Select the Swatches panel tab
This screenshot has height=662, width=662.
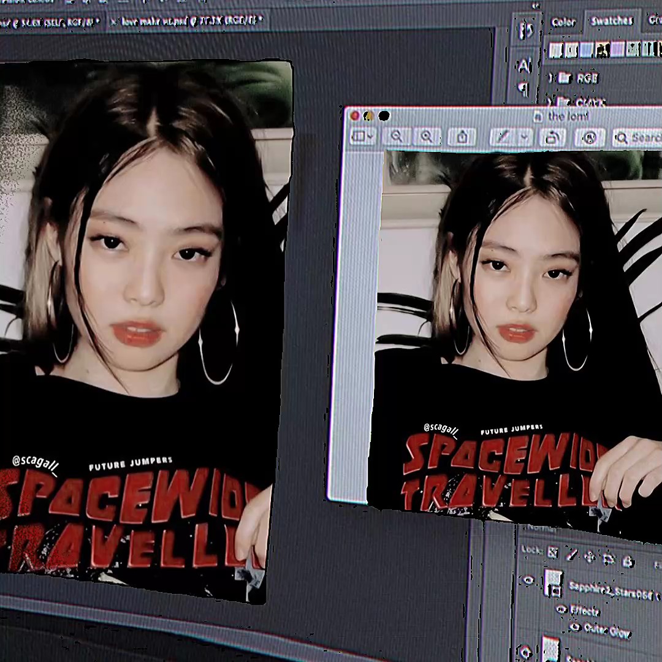tap(611, 21)
